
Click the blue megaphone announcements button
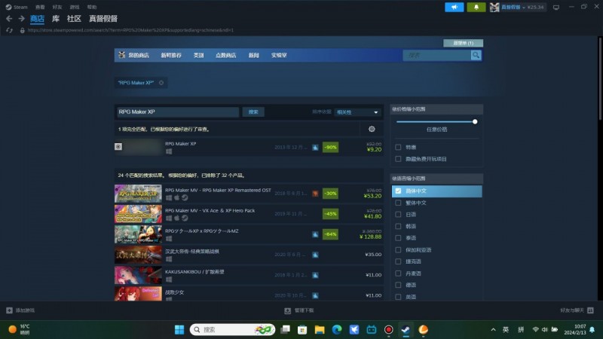[x=455, y=7]
